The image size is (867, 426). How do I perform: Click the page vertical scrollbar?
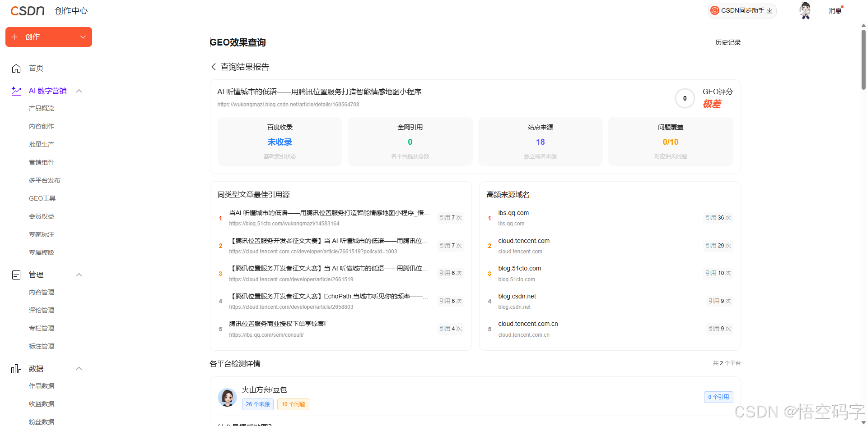coord(863,60)
